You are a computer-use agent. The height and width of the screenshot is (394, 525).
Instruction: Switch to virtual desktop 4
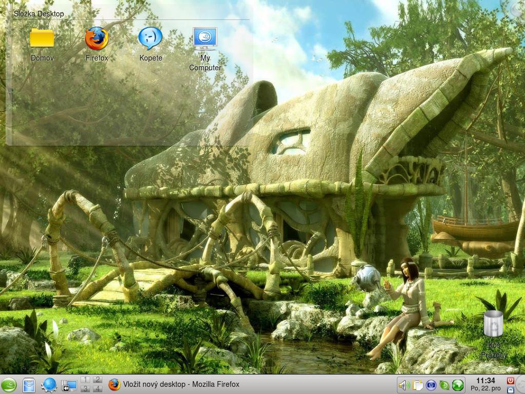97,389
